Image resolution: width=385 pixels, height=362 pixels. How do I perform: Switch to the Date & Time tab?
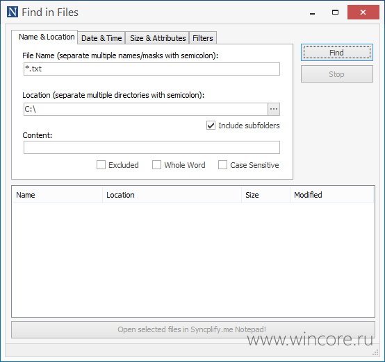(101, 38)
